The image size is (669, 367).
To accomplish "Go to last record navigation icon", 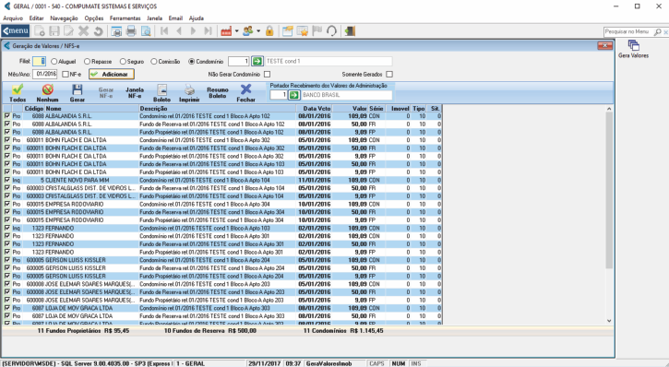I will click(208, 30).
